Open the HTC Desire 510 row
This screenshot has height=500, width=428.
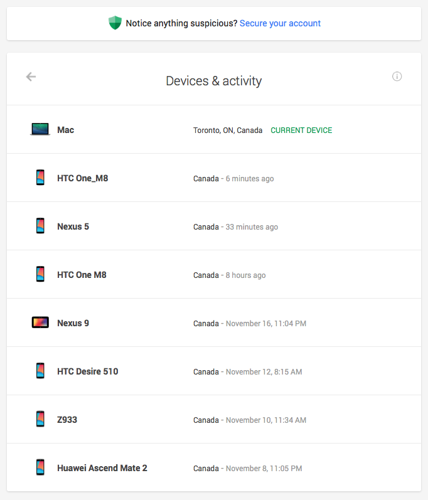87,371
